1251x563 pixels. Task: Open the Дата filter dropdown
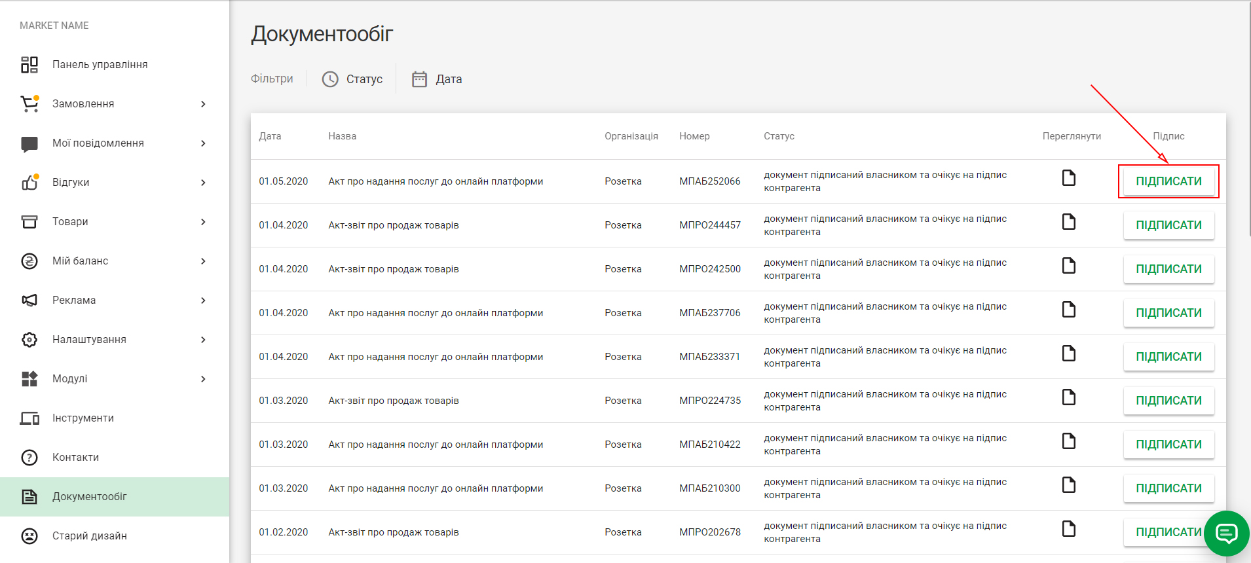[437, 79]
